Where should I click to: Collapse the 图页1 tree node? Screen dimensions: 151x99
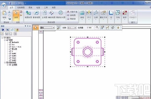(2, 38)
